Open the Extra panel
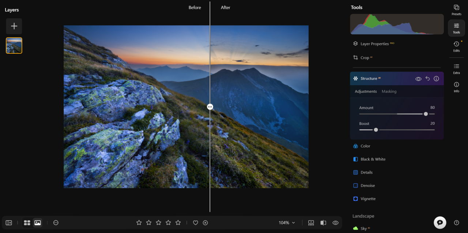 tap(456, 69)
